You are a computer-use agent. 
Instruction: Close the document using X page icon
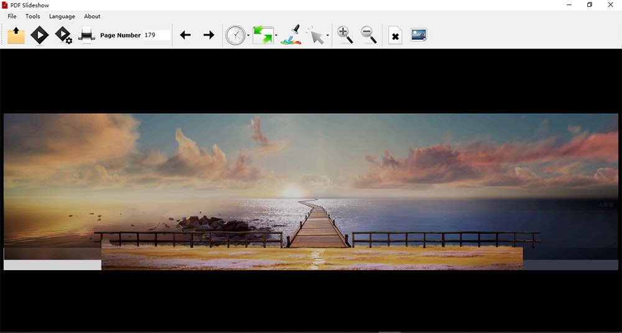(395, 35)
